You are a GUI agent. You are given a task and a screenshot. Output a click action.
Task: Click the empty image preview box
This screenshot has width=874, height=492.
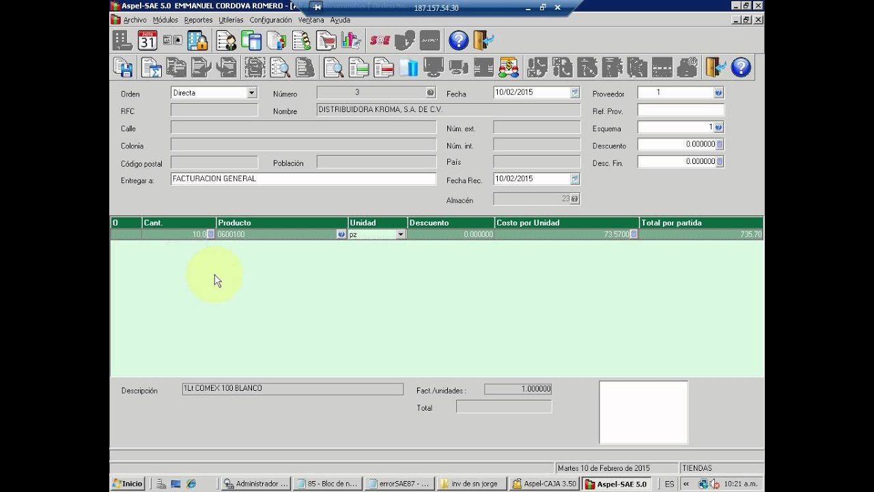click(x=643, y=413)
